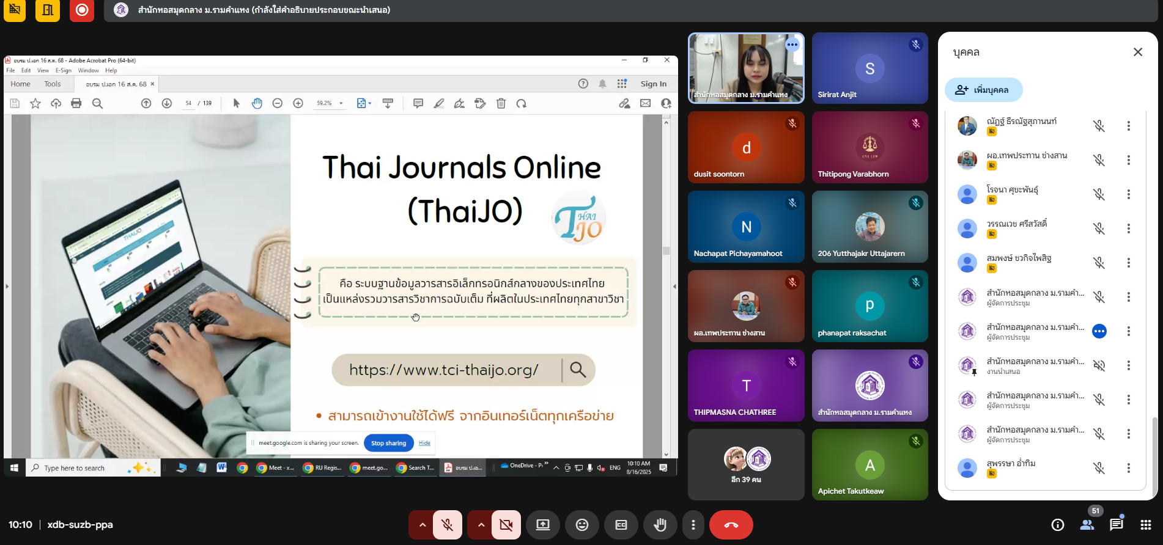Screen dimensions: 1163x545
Task: Leave the call with red hang-up button
Action: click(x=731, y=525)
